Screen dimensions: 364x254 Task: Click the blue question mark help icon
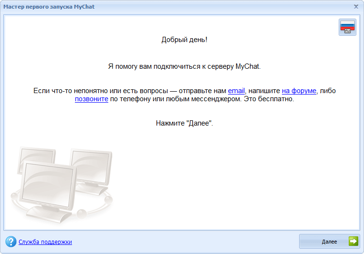coord(10,242)
